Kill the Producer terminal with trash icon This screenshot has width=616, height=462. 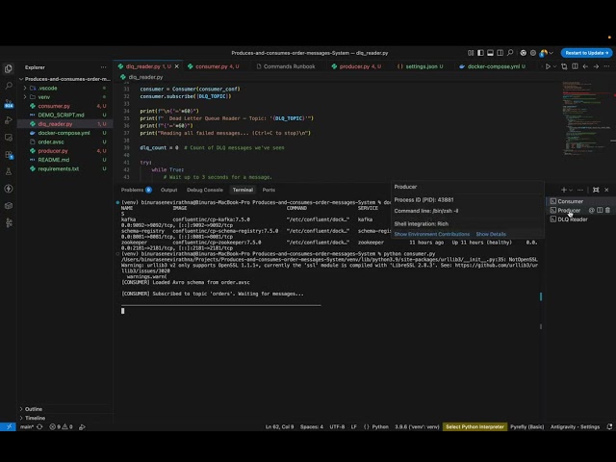click(x=607, y=210)
